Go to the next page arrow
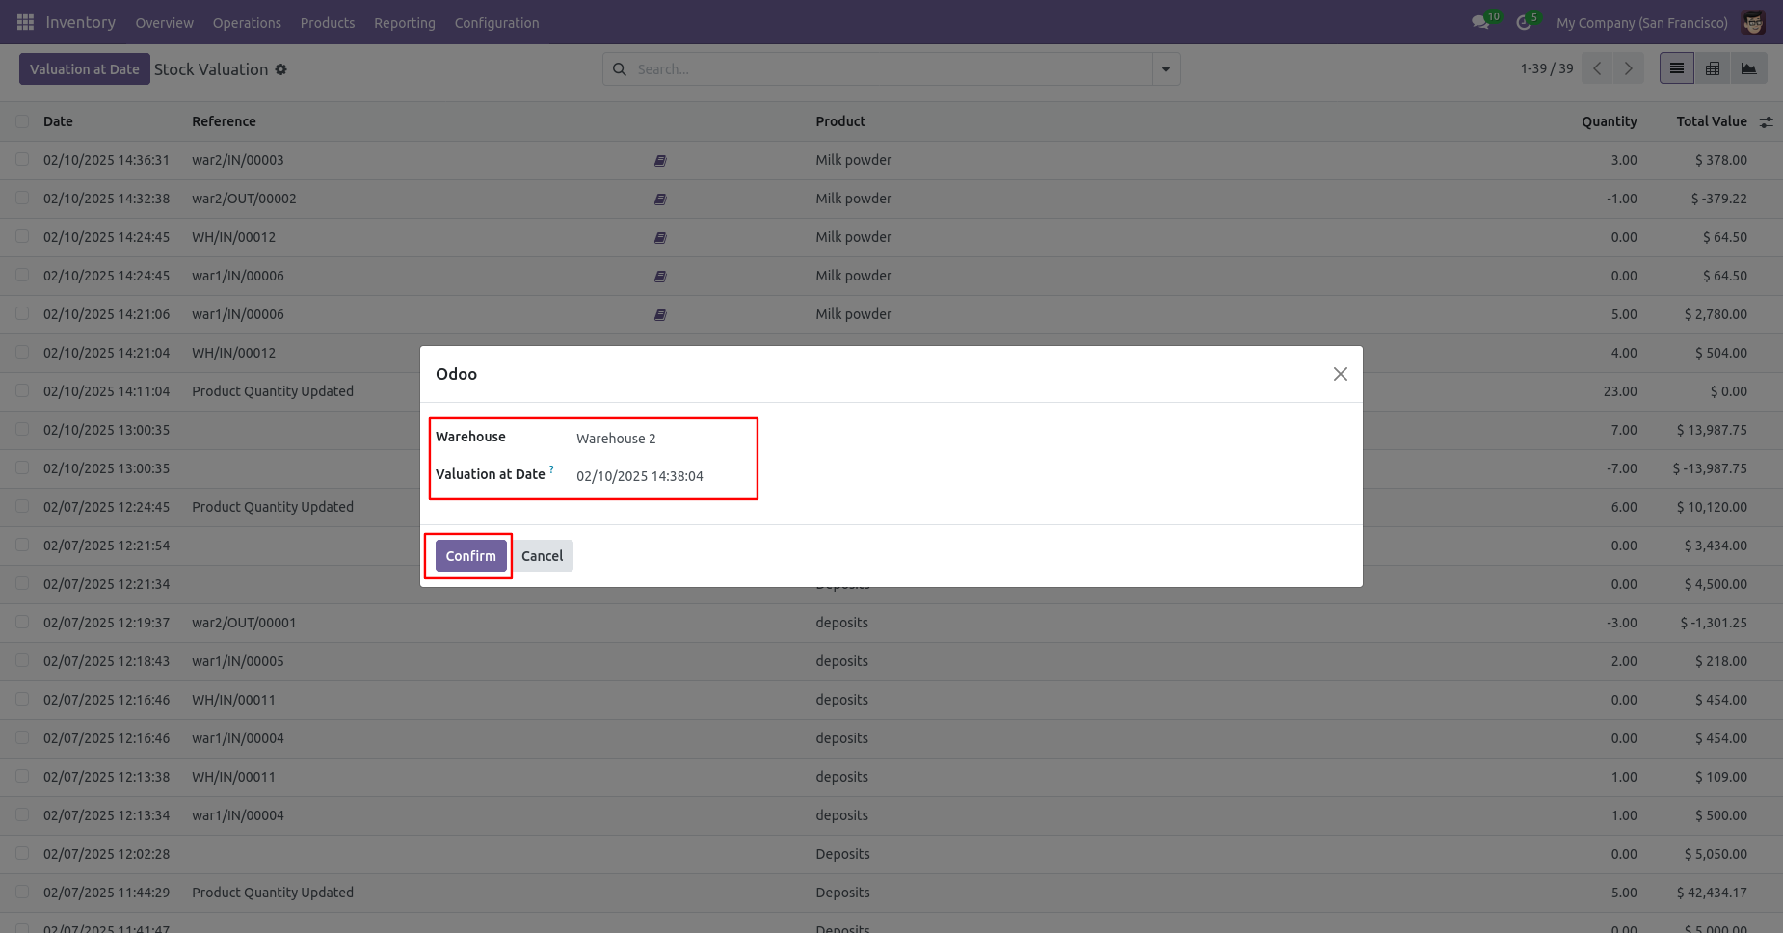 tap(1629, 68)
